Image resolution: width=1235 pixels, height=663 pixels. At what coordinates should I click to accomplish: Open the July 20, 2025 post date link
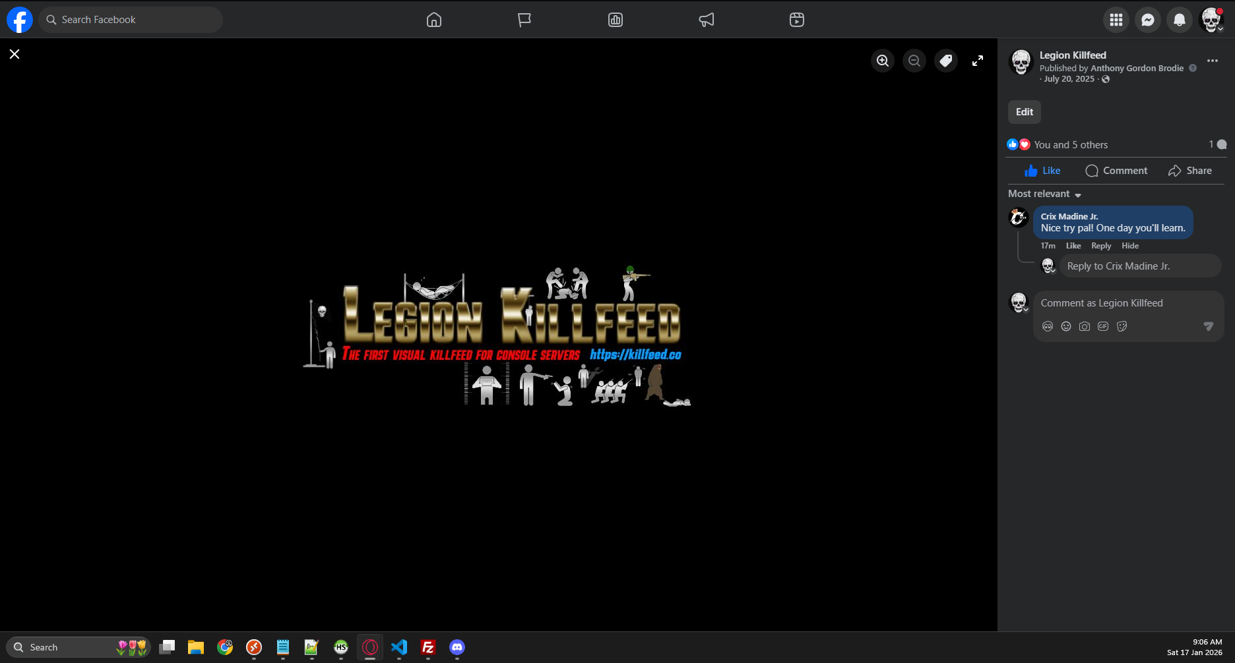point(1069,79)
